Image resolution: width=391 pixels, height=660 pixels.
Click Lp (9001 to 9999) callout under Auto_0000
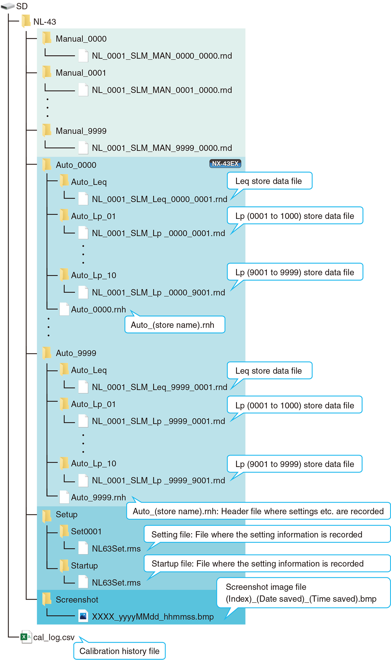point(295,272)
